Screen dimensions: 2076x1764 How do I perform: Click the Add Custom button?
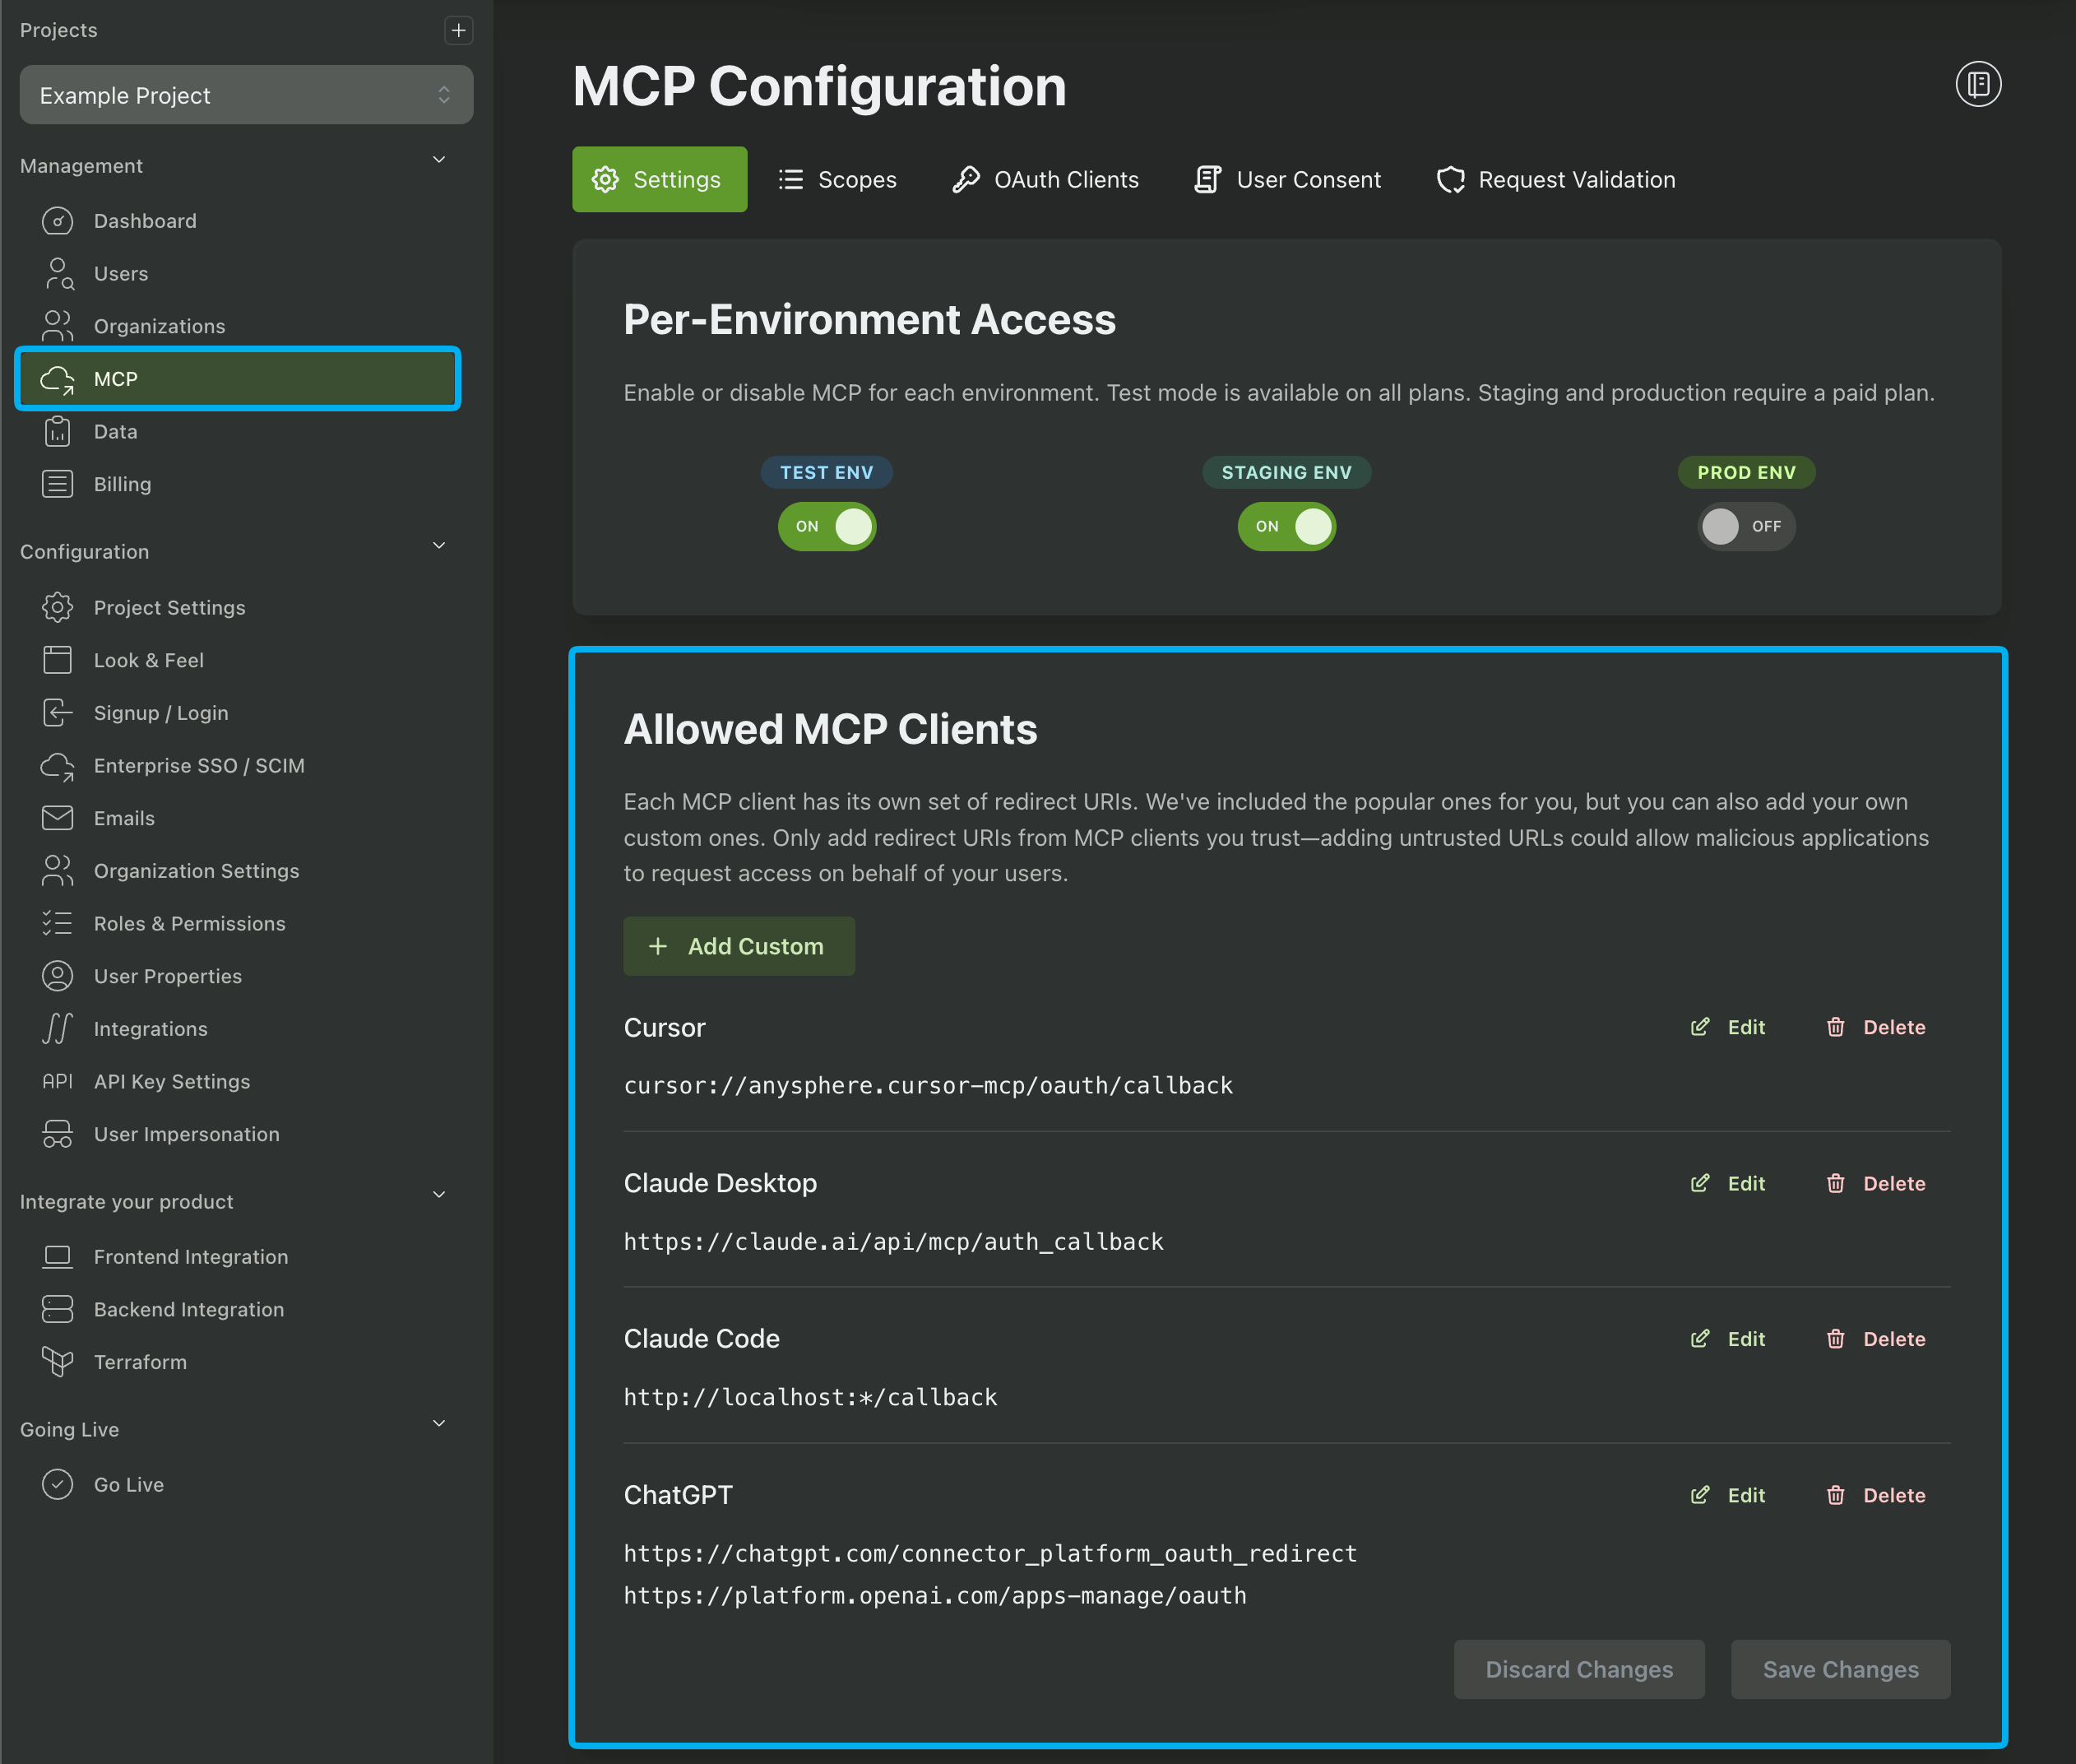(739, 946)
